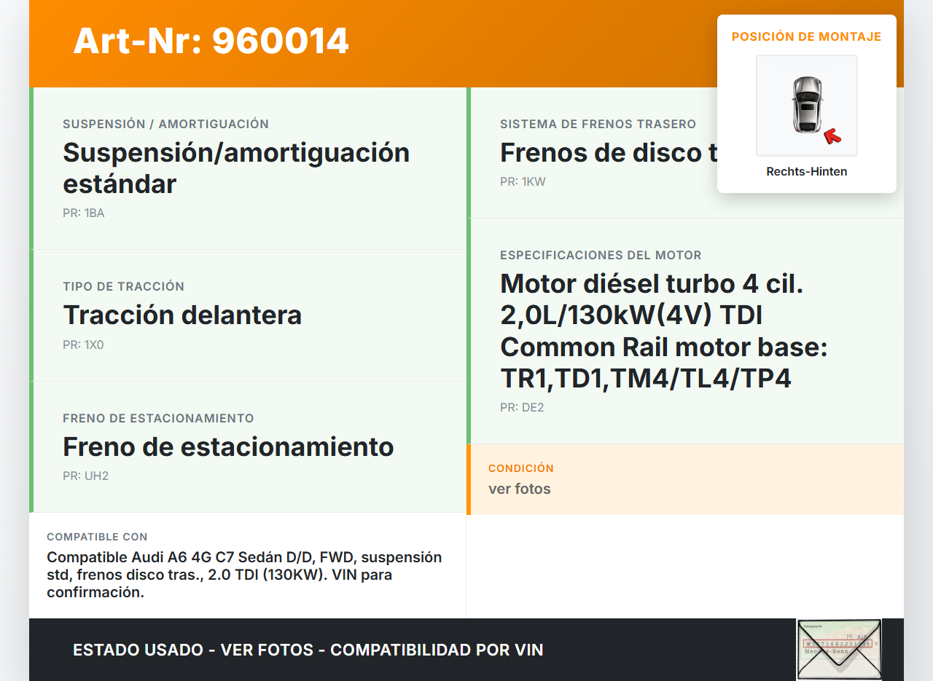Click the PR: 1BA code
The width and height of the screenshot is (933, 681).
(84, 213)
